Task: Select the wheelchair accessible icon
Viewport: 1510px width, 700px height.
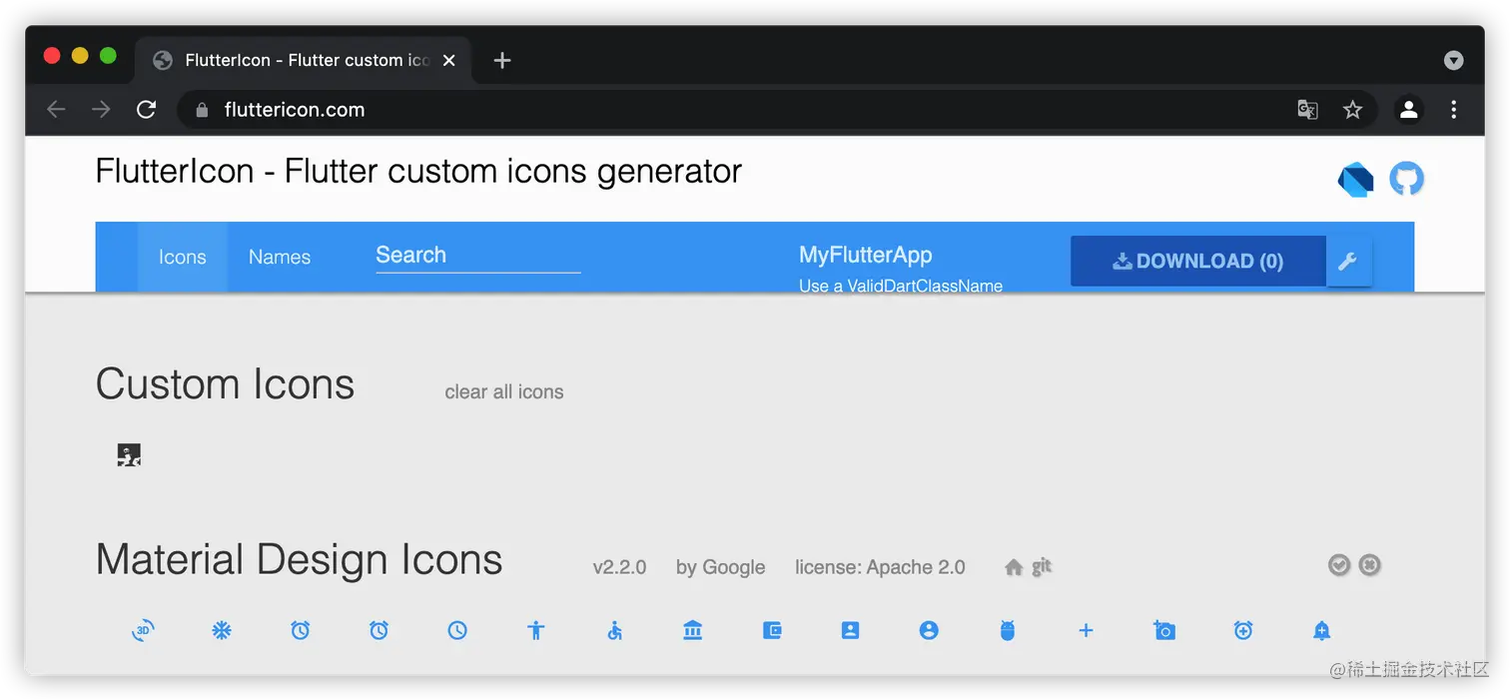Action: pos(615,630)
